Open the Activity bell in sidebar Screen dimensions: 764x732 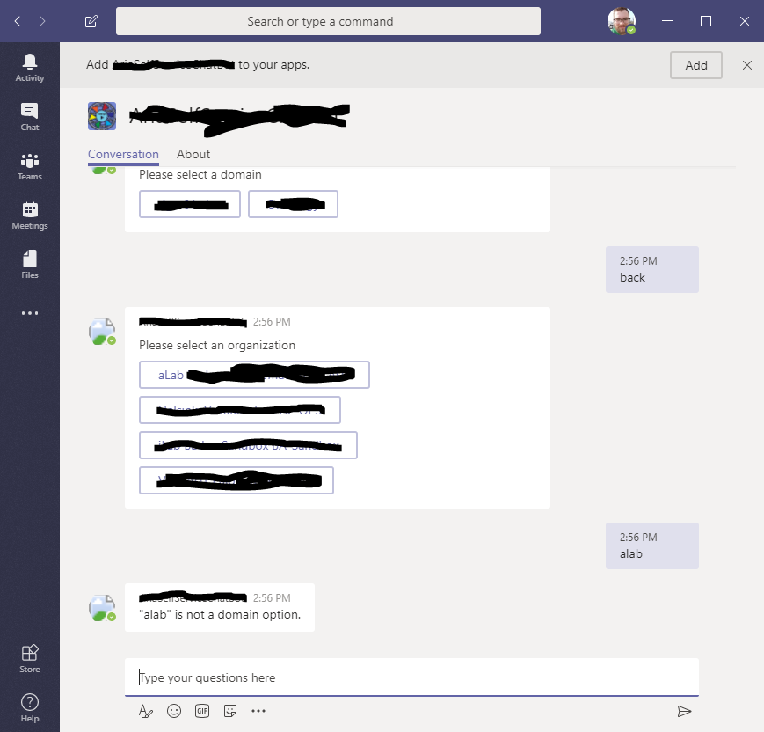(x=30, y=68)
